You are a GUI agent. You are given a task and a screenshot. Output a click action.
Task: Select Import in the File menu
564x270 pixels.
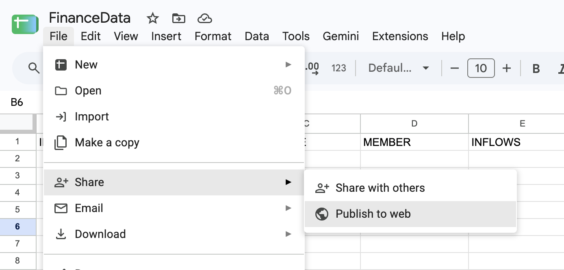tap(174, 117)
